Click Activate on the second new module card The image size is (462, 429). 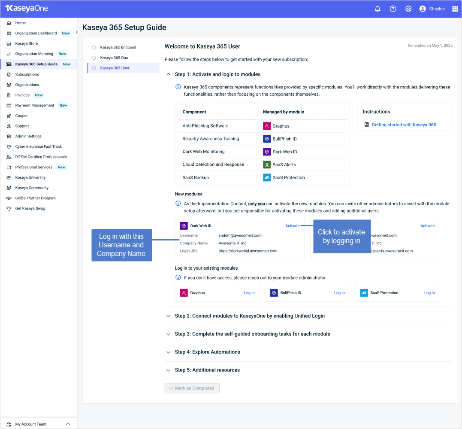click(427, 226)
